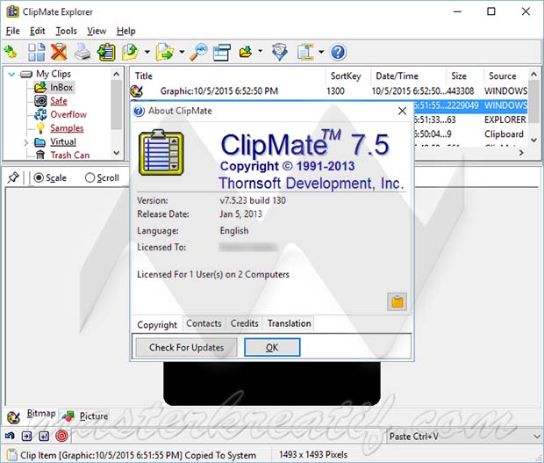Sort clips by Title column header
Image resolution: width=544 pixels, height=463 pixels.
[228, 76]
